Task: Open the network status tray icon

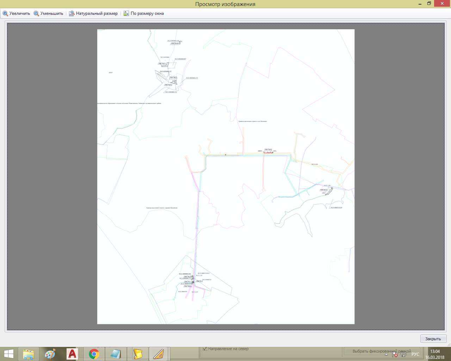Action: coord(403,354)
